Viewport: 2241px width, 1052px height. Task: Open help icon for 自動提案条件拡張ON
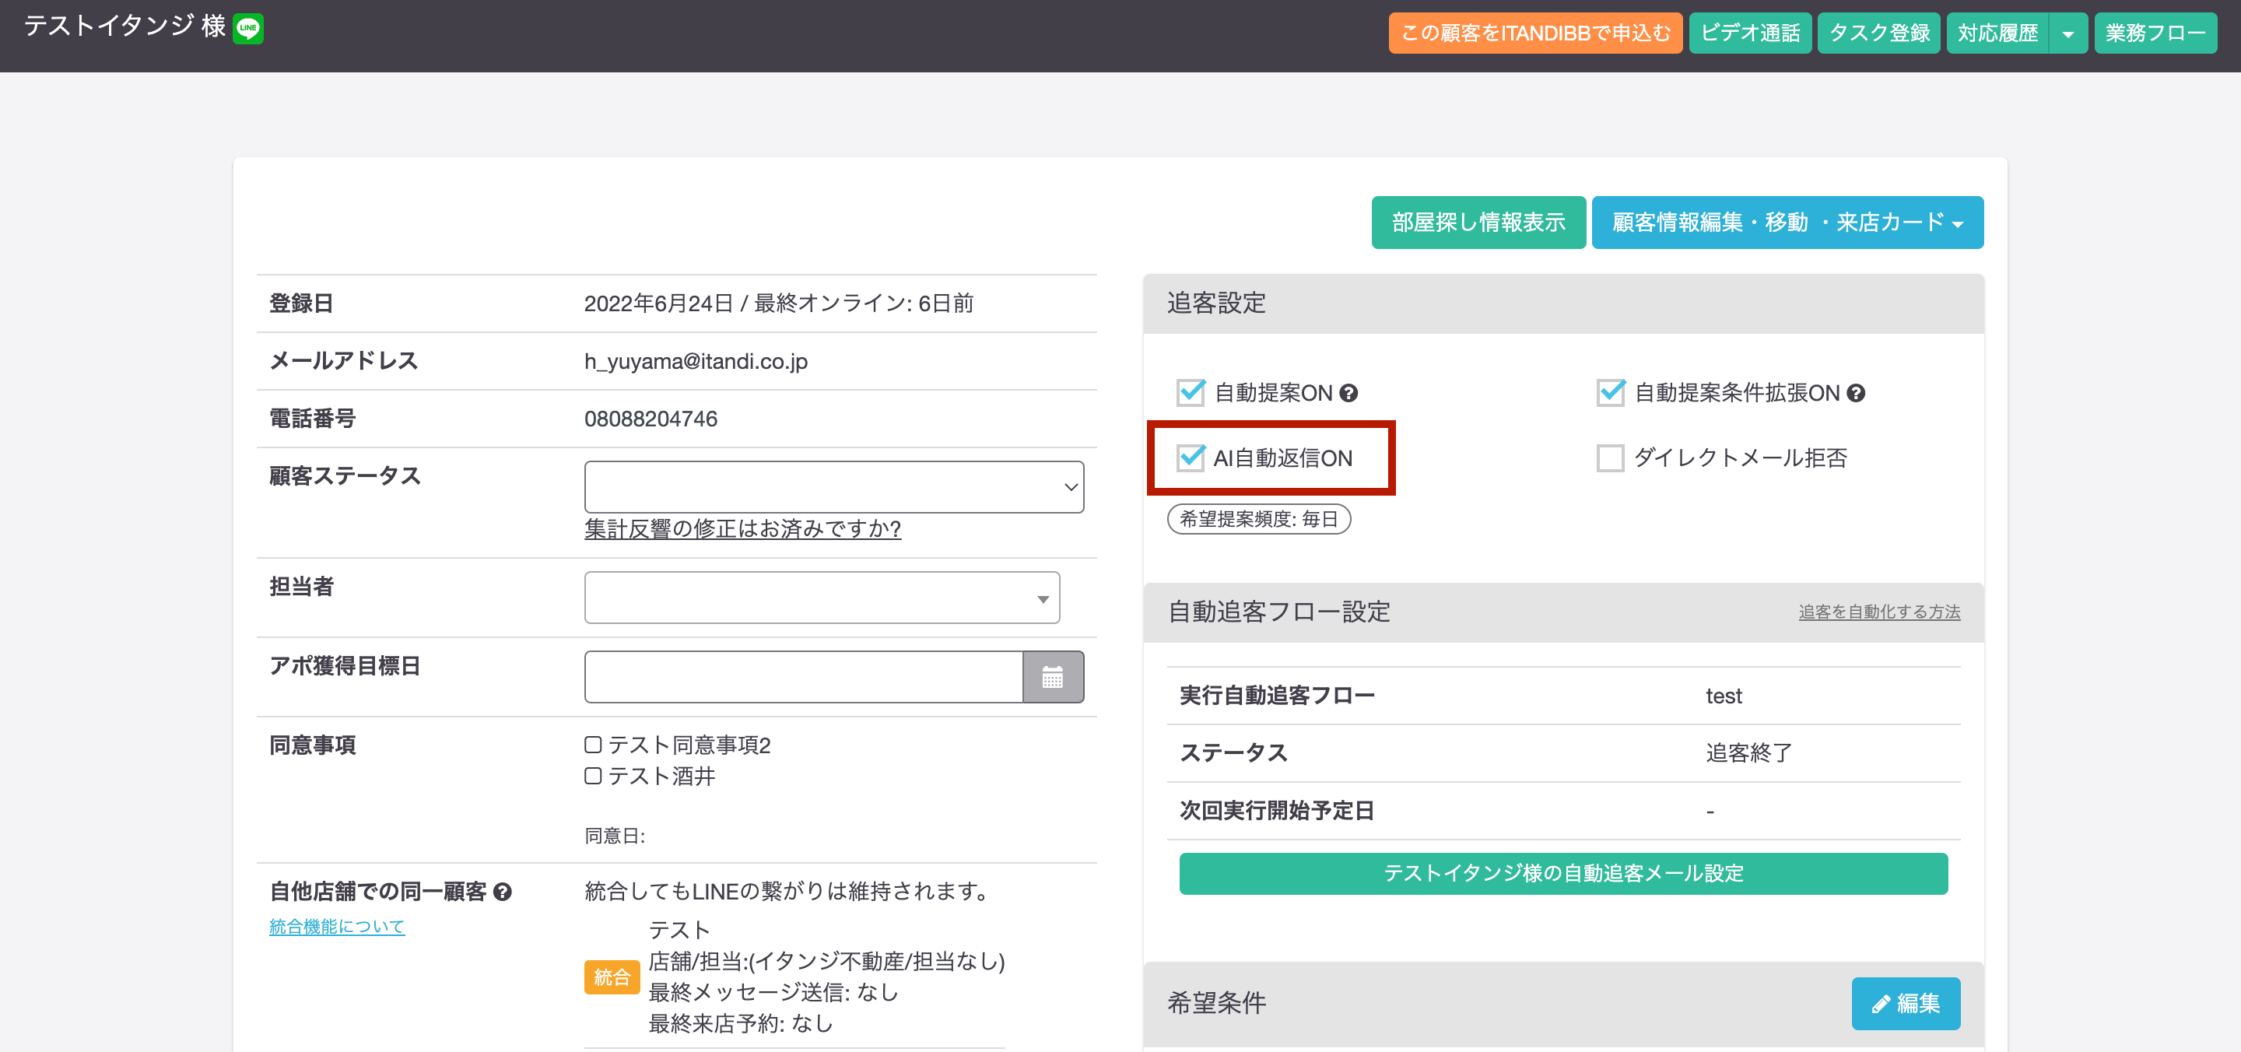point(1856,393)
